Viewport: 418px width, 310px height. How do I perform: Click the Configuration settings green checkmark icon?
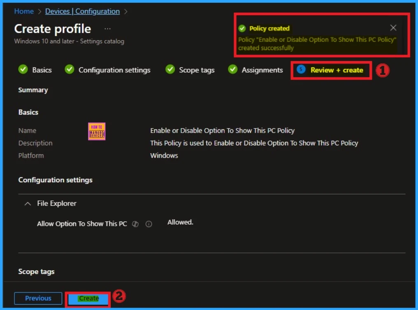click(70, 69)
